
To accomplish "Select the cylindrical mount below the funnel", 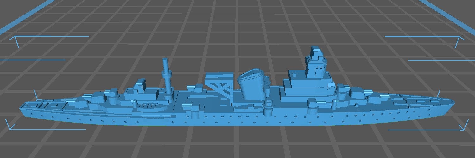I will click(269, 108).
